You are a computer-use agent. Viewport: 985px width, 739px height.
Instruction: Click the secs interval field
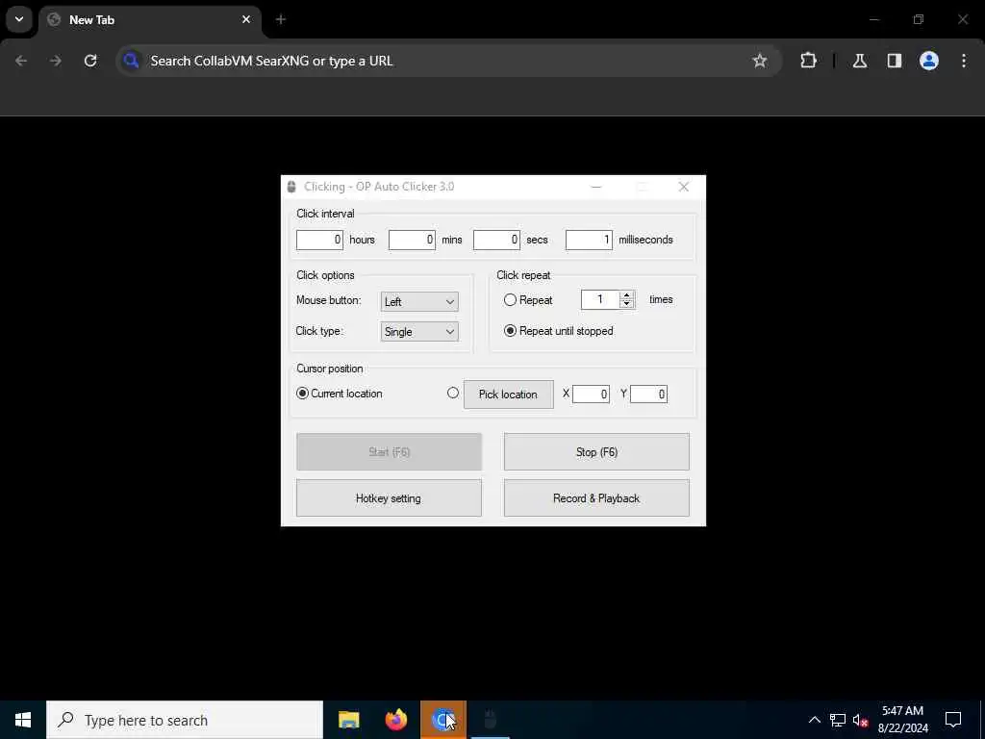tap(496, 240)
